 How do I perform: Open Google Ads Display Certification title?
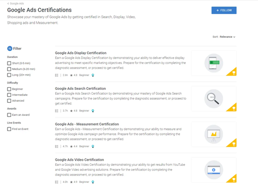[81, 53]
